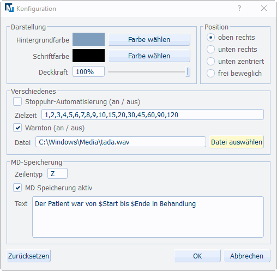Click the Hintergrundfarbe blue color swatch
The width and height of the screenshot is (277, 271).
pos(88,39)
